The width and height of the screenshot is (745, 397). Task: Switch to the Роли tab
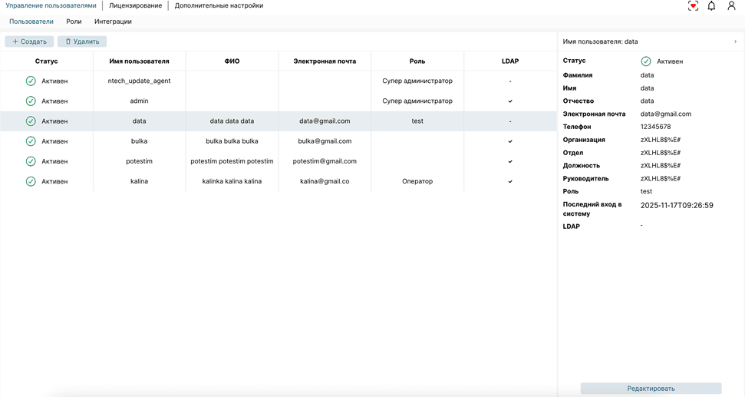tap(74, 22)
